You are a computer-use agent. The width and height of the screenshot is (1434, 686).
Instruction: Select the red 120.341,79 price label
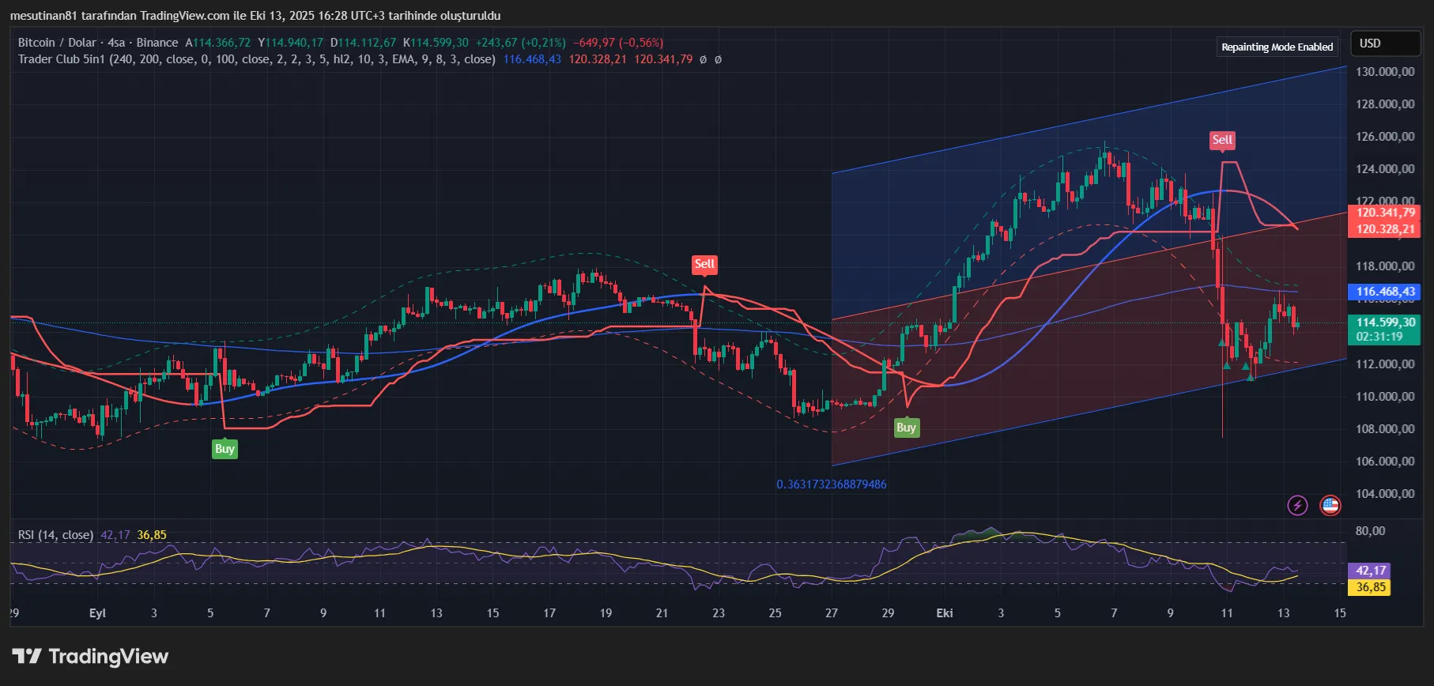tap(1385, 213)
